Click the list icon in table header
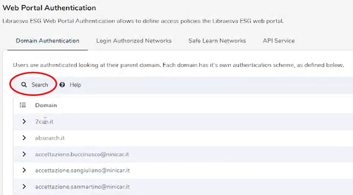Viewport: 353px width, 195px height. tap(23, 105)
